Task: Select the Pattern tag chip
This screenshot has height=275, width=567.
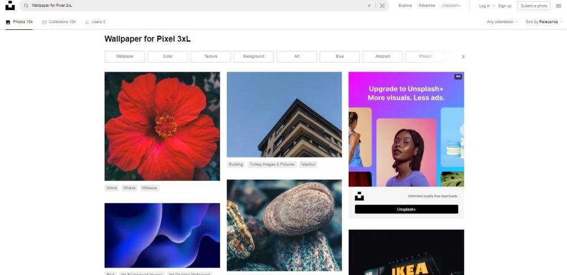Action: 426,56
